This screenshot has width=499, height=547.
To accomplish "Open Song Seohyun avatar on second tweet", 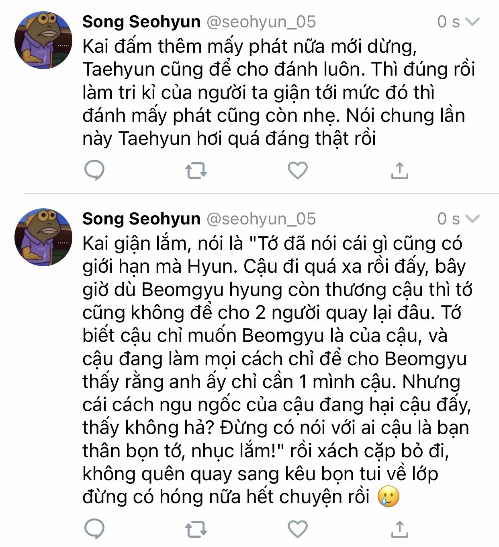I will [43, 237].
